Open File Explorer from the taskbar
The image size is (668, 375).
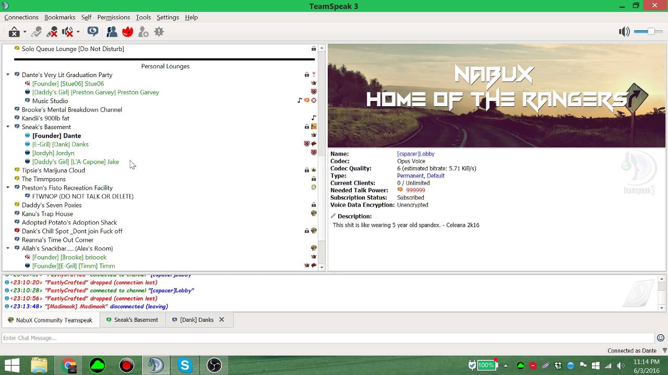[39, 366]
